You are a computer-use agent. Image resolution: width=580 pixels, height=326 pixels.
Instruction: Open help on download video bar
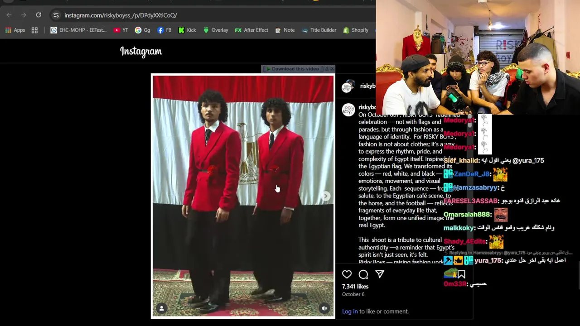pos(327,69)
